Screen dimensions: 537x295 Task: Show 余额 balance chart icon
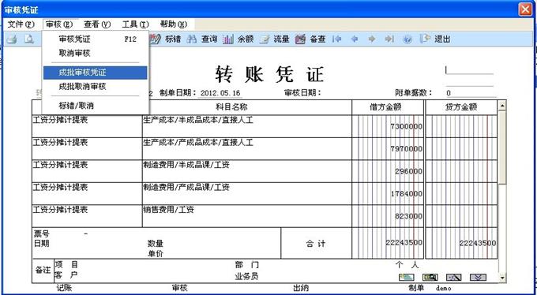[x=228, y=39]
